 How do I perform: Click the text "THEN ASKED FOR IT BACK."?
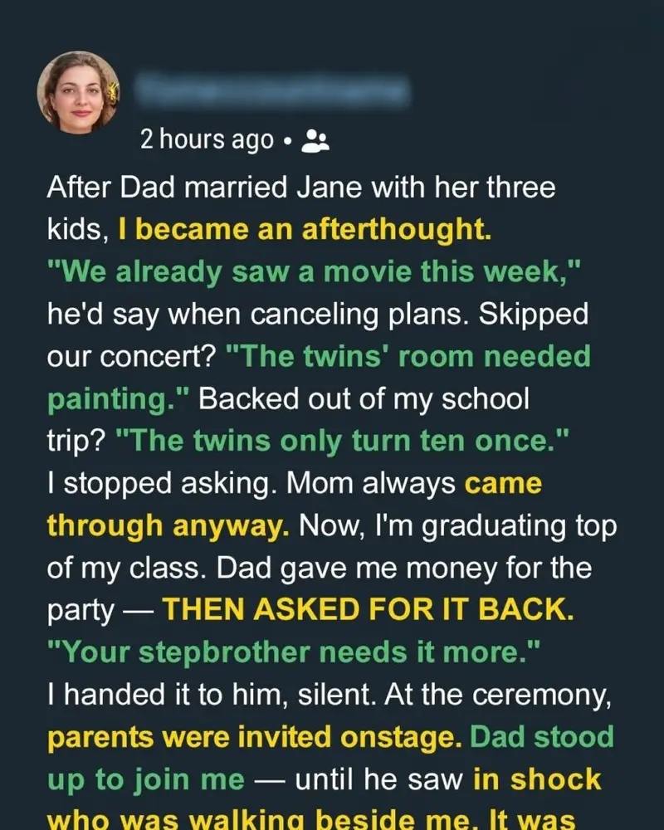coord(369,610)
